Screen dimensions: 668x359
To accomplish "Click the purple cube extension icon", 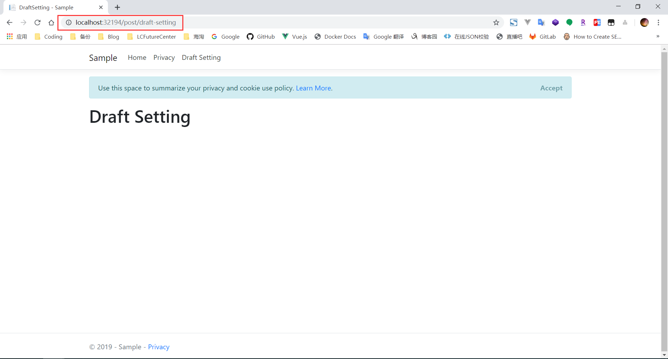I will coord(555,23).
